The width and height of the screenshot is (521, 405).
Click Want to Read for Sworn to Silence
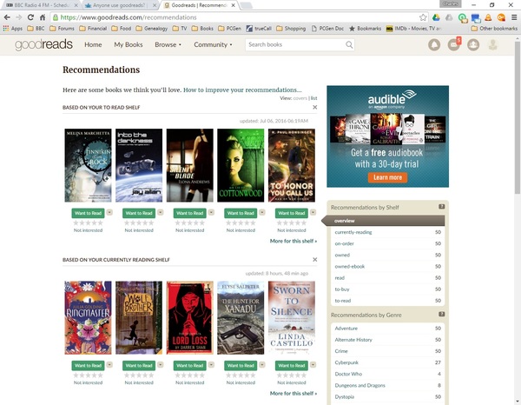tap(292, 365)
